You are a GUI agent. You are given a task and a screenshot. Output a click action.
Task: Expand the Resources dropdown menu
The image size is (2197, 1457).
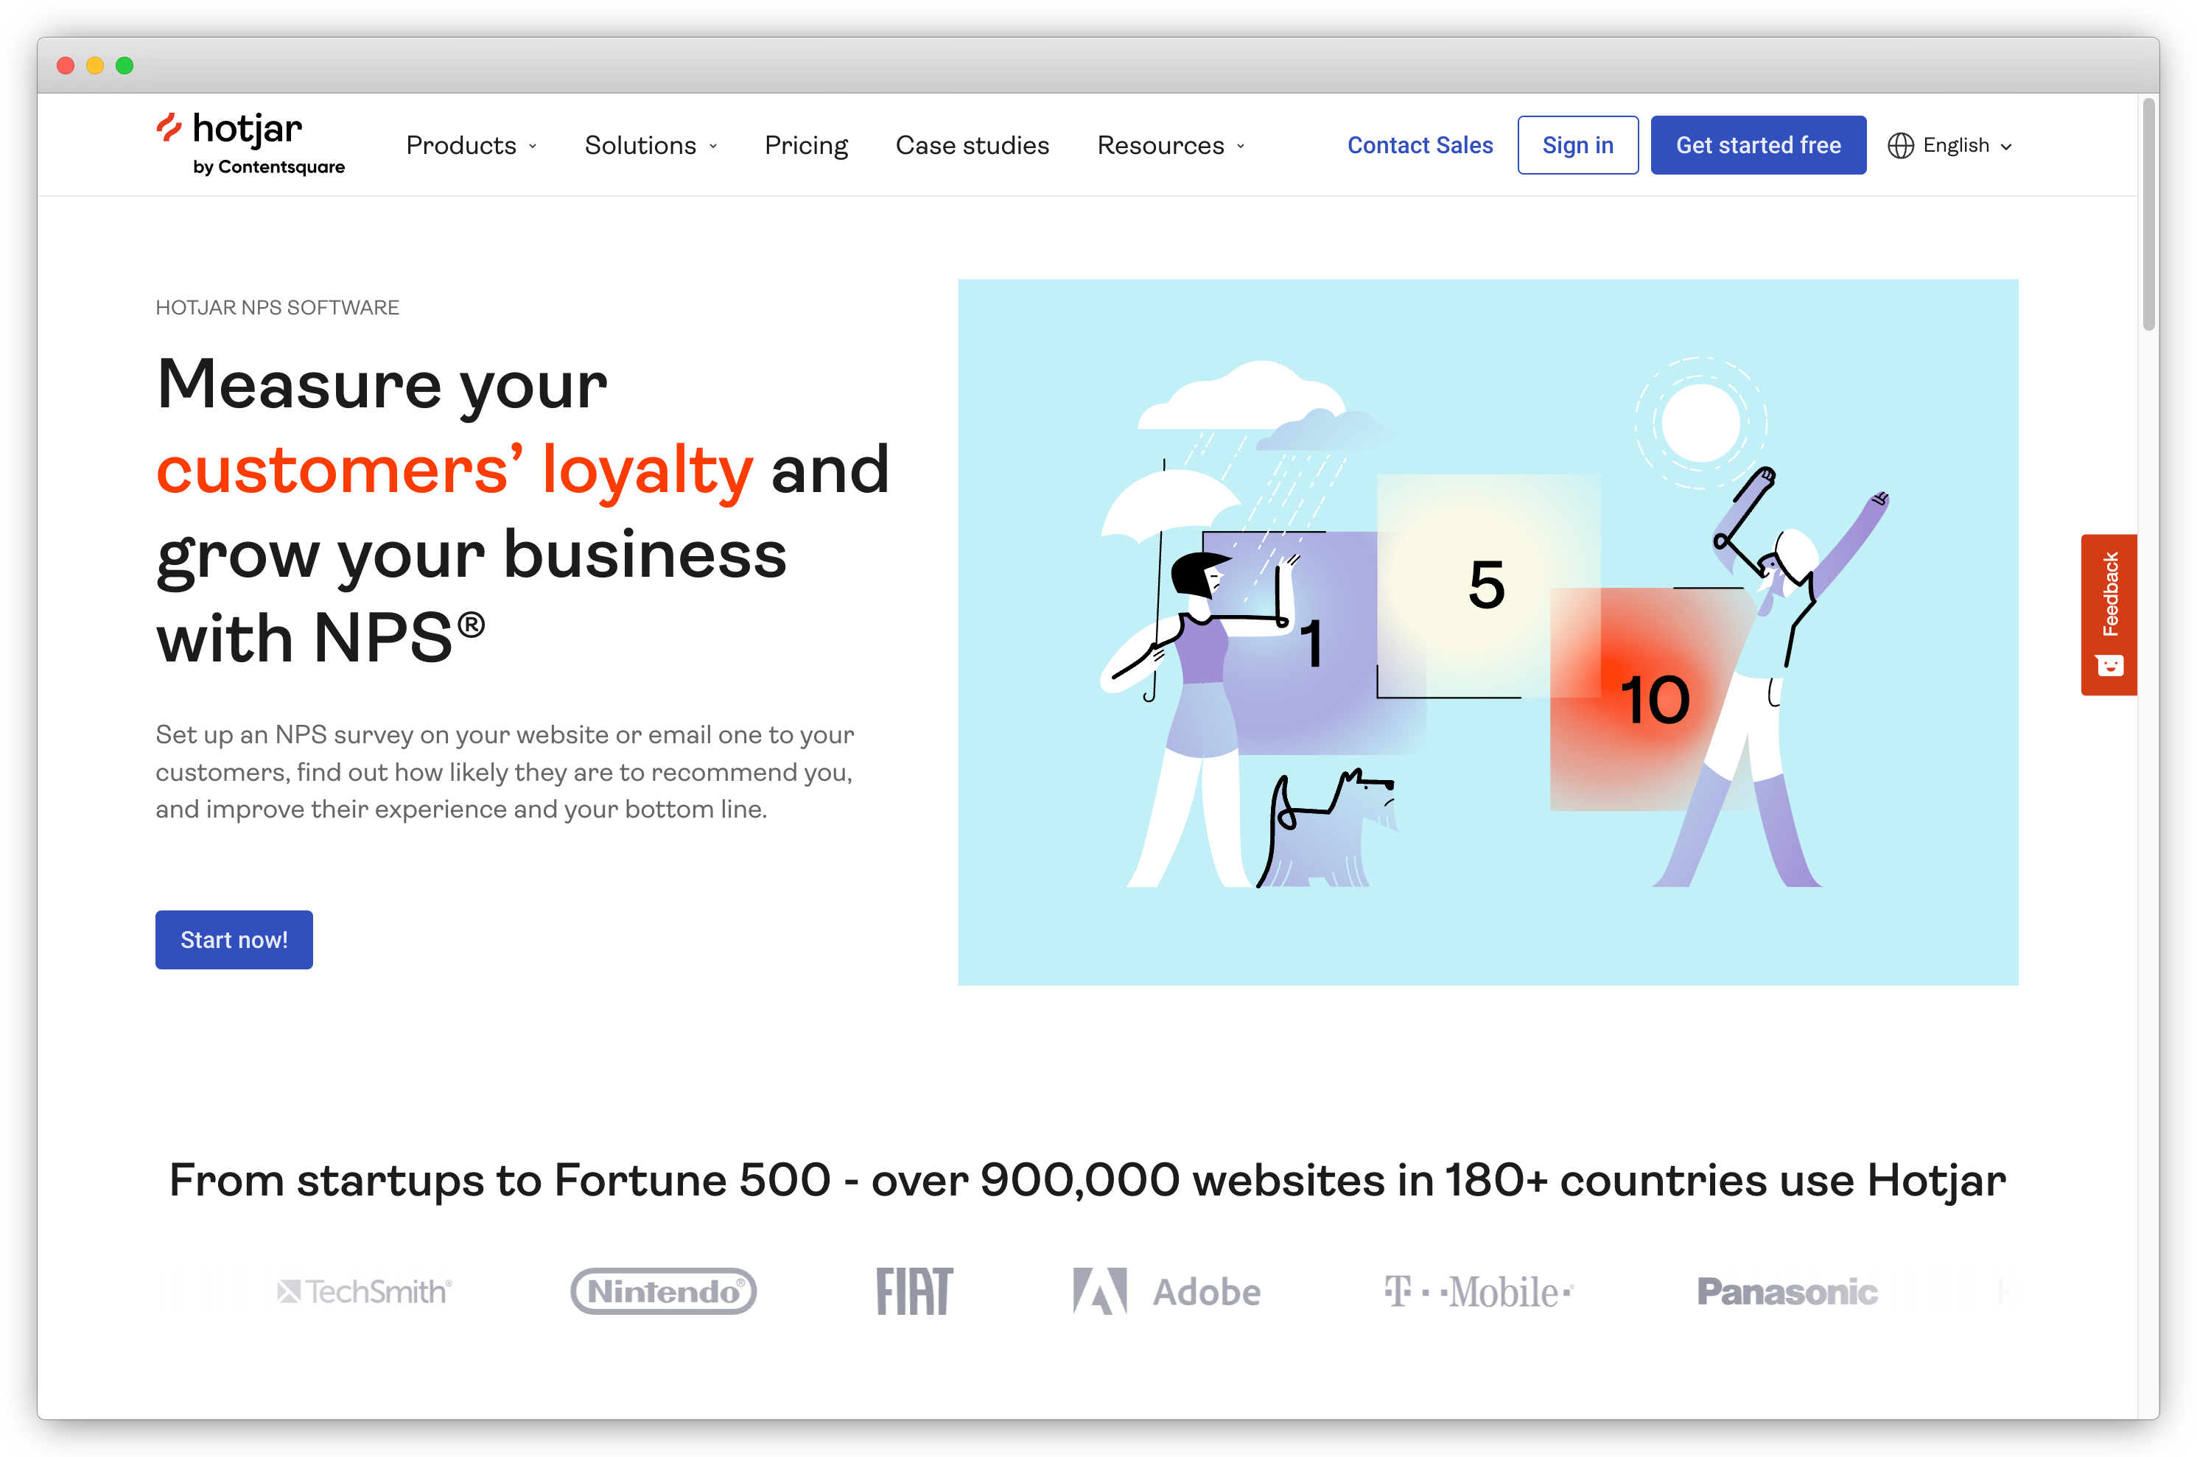pyautogui.click(x=1169, y=144)
